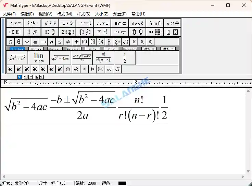This screenshot has width=252, height=186.
Task: Switch to the Trig tab
Action: 111,49
